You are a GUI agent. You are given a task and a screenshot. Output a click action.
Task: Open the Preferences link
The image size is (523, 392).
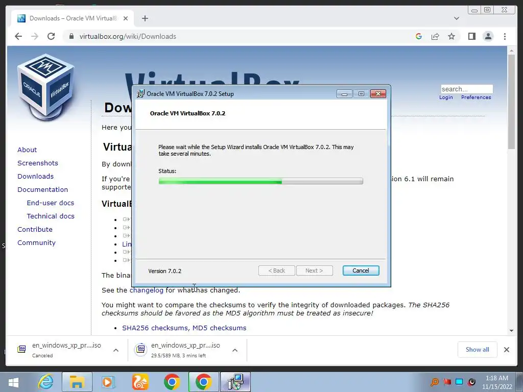(x=476, y=97)
